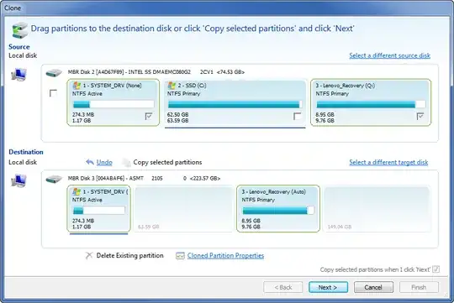Click the destination Local disk computer icon
Image resolution: width=454 pixels, height=303 pixels.
(18, 181)
